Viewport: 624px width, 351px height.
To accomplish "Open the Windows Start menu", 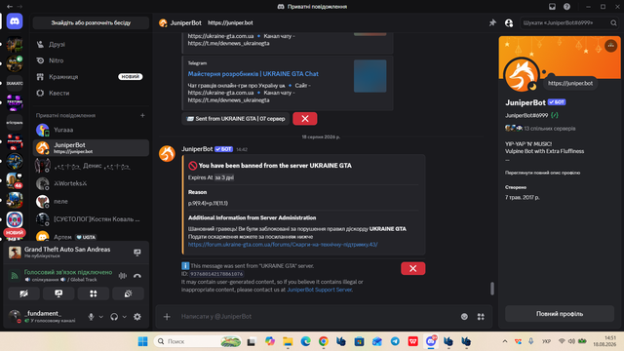I will coord(142,341).
